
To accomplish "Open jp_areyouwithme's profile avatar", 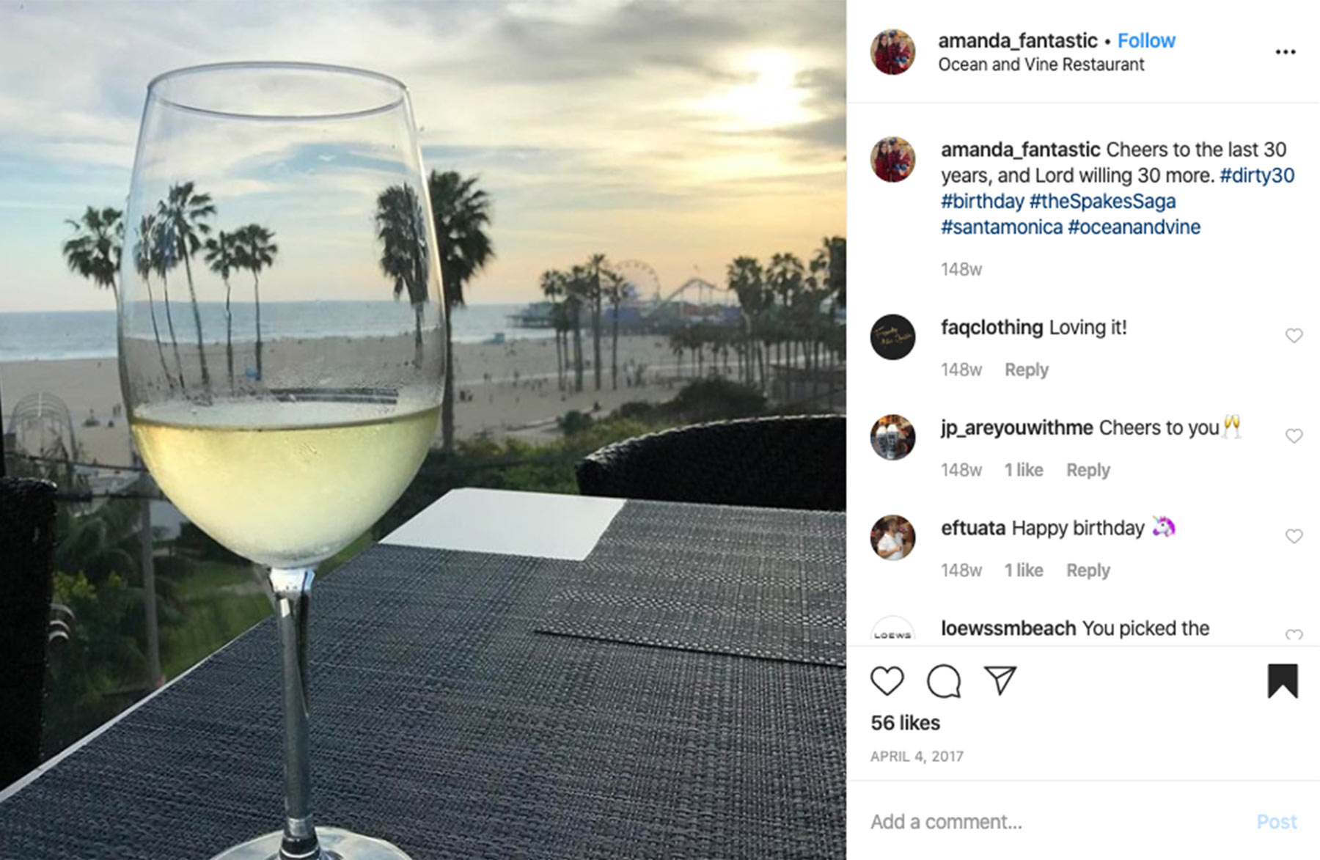I will [892, 438].
